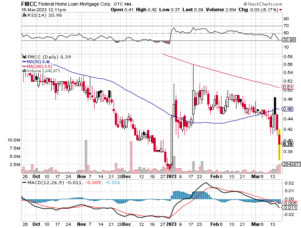This screenshot has width=301, height=228.
Task: Click the 'High 0.42' quote value
Action: (146, 9)
